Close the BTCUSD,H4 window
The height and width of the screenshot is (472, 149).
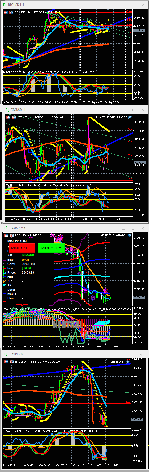click(x=143, y=5)
